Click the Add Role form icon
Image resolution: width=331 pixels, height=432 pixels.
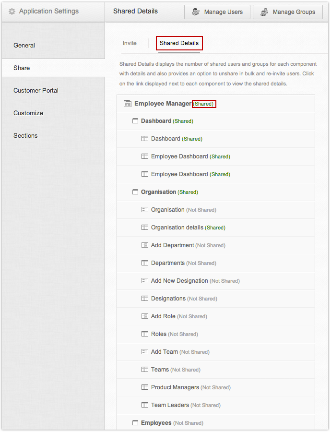coord(145,316)
